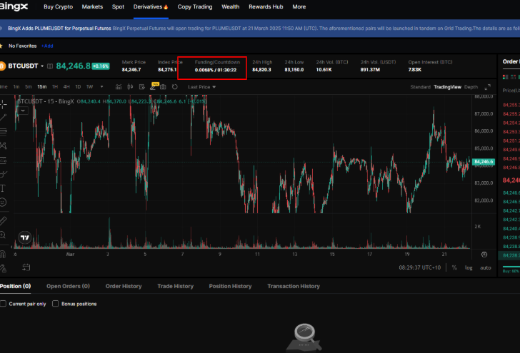Screen dimensions: 520x353
Task: Click the favorites star icon
Action: 1,46
